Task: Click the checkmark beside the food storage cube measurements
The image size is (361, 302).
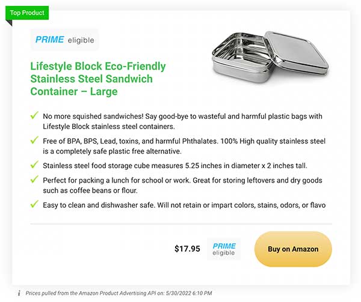Action: click(34, 165)
